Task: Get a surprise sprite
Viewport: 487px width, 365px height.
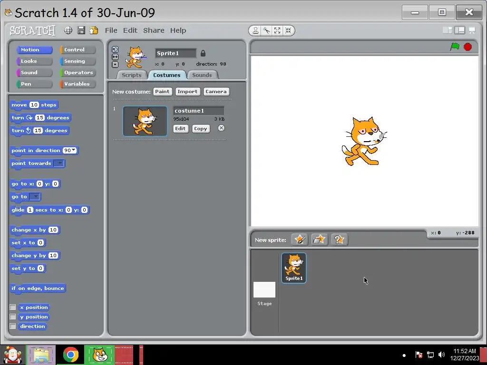Action: tap(339, 240)
